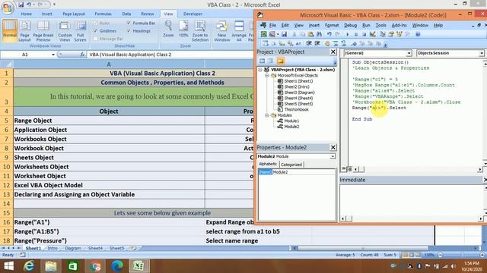Toggle the Formula Bar checkbox
Screen dimensions: 487x273
[129, 23]
